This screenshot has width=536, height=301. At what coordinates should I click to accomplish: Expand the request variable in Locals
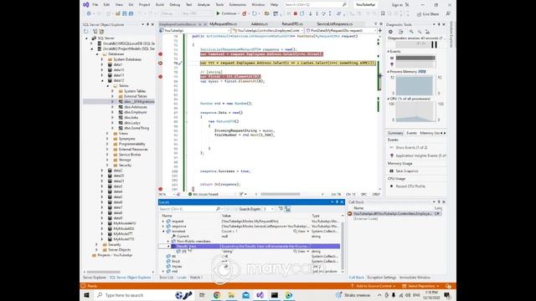tap(163, 222)
